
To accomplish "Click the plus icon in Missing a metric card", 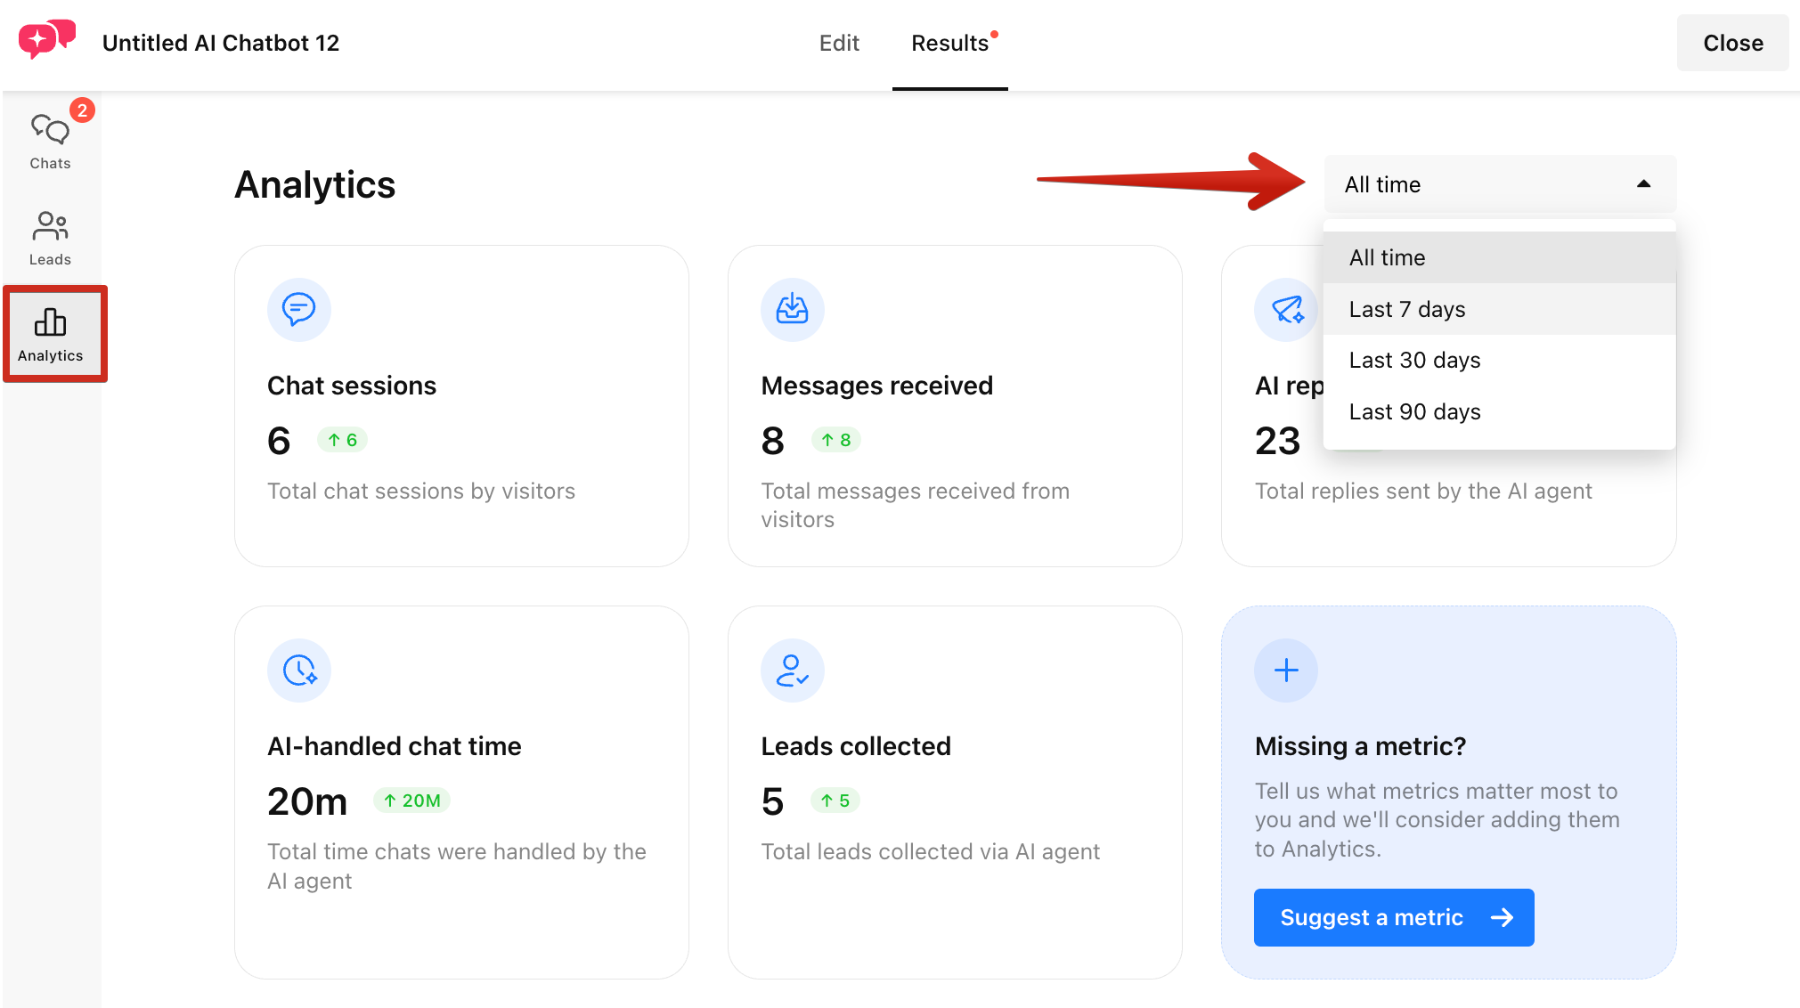I will tap(1286, 671).
